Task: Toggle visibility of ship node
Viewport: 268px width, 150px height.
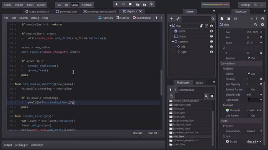Action: 211,26
